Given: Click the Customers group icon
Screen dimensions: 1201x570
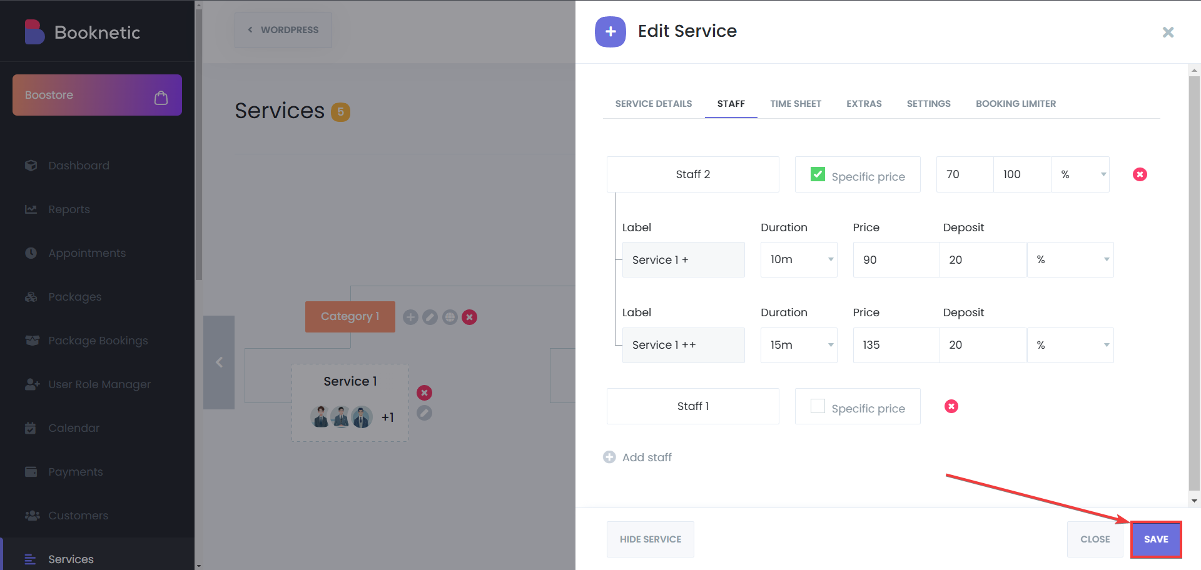Looking at the screenshot, I should tap(32, 516).
